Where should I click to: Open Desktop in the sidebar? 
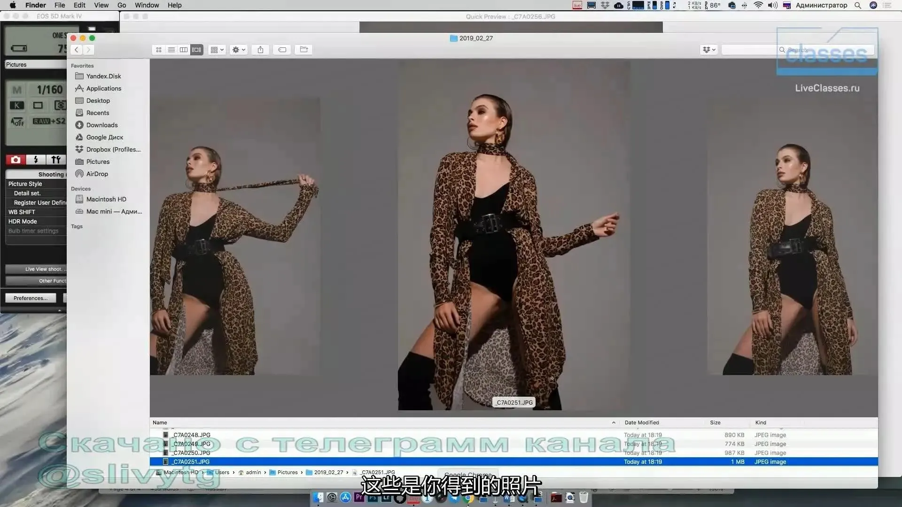point(98,100)
